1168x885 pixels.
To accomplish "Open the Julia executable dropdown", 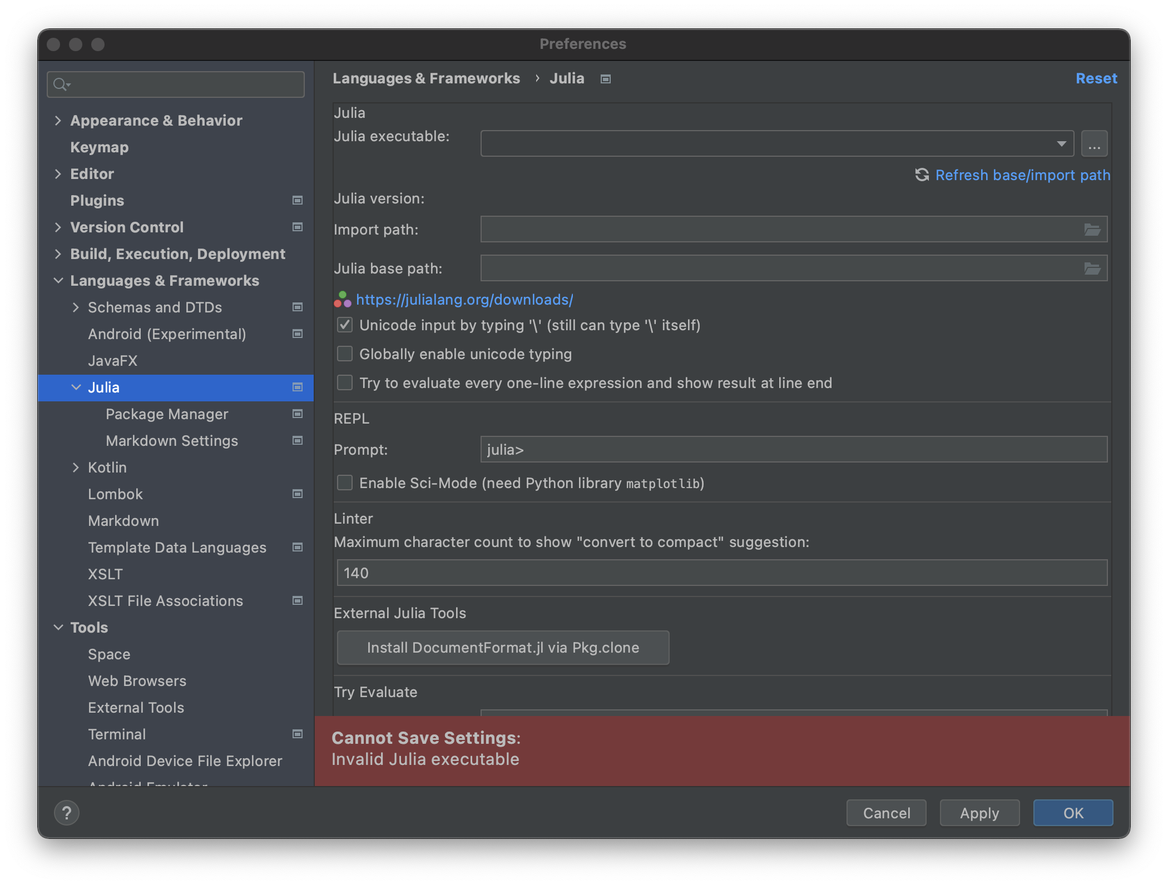I will pyautogui.click(x=1061, y=143).
